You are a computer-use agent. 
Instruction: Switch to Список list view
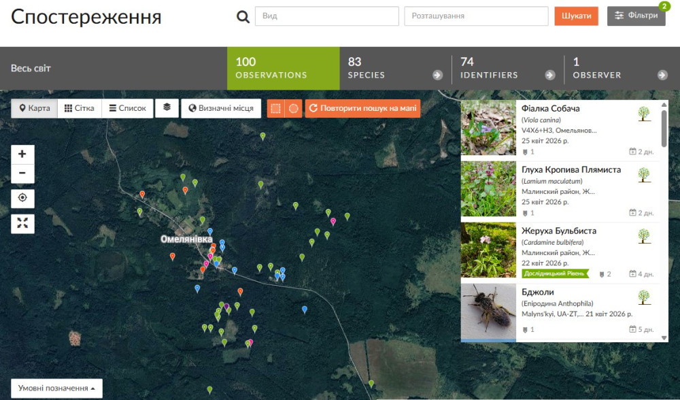(127, 108)
